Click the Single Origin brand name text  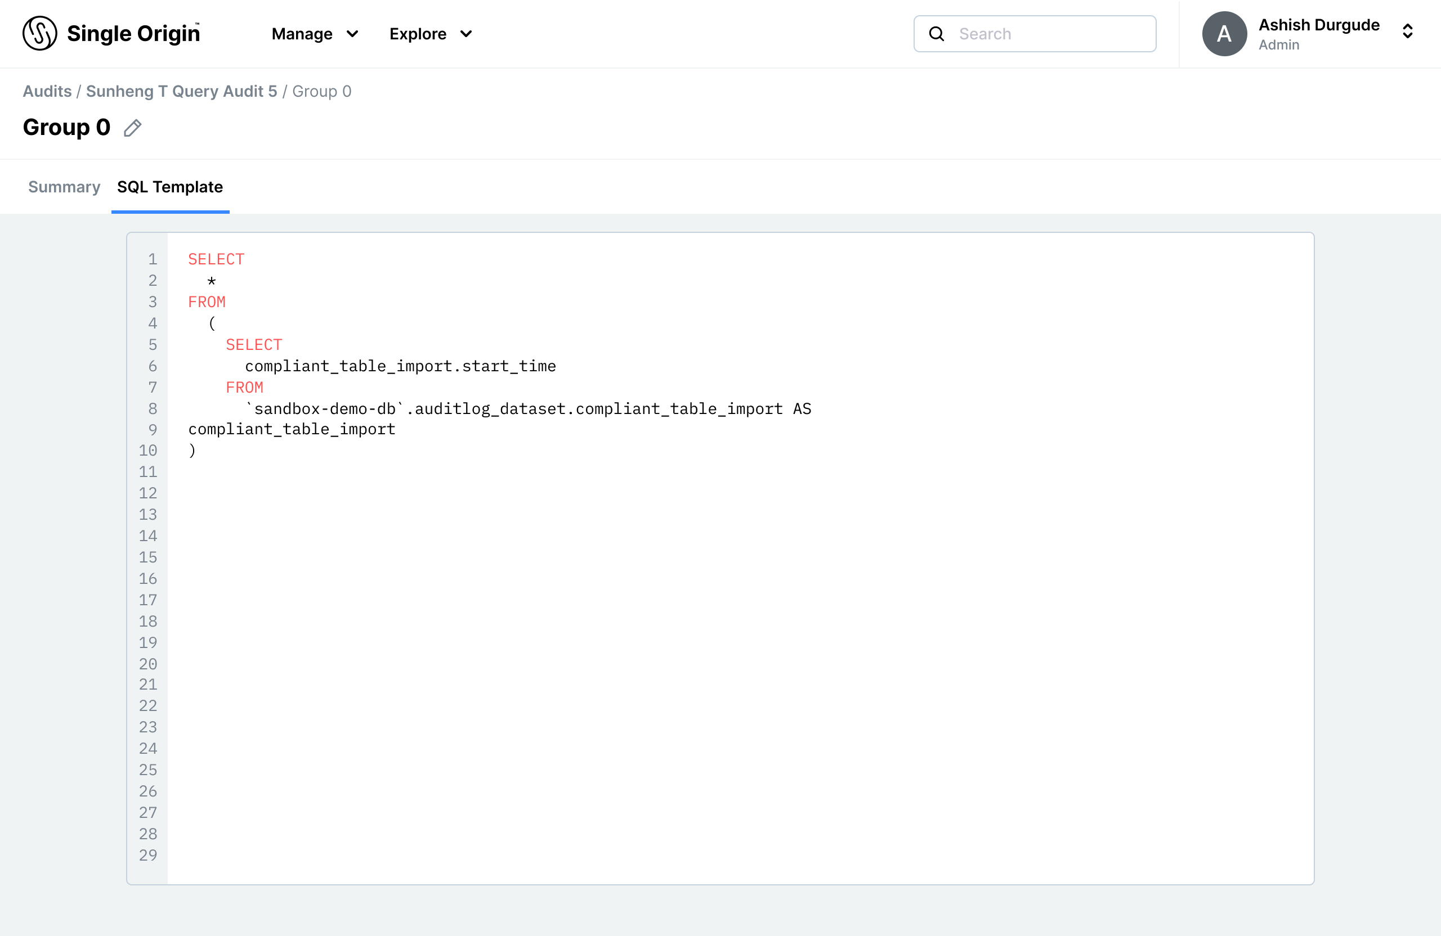(133, 34)
